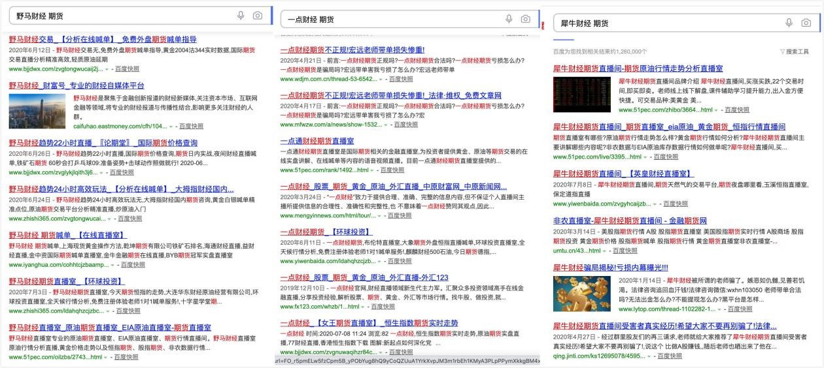The image size is (824, 368).
Task: Open result 野马财经直播室_原油期货直播室
Action: (110, 328)
